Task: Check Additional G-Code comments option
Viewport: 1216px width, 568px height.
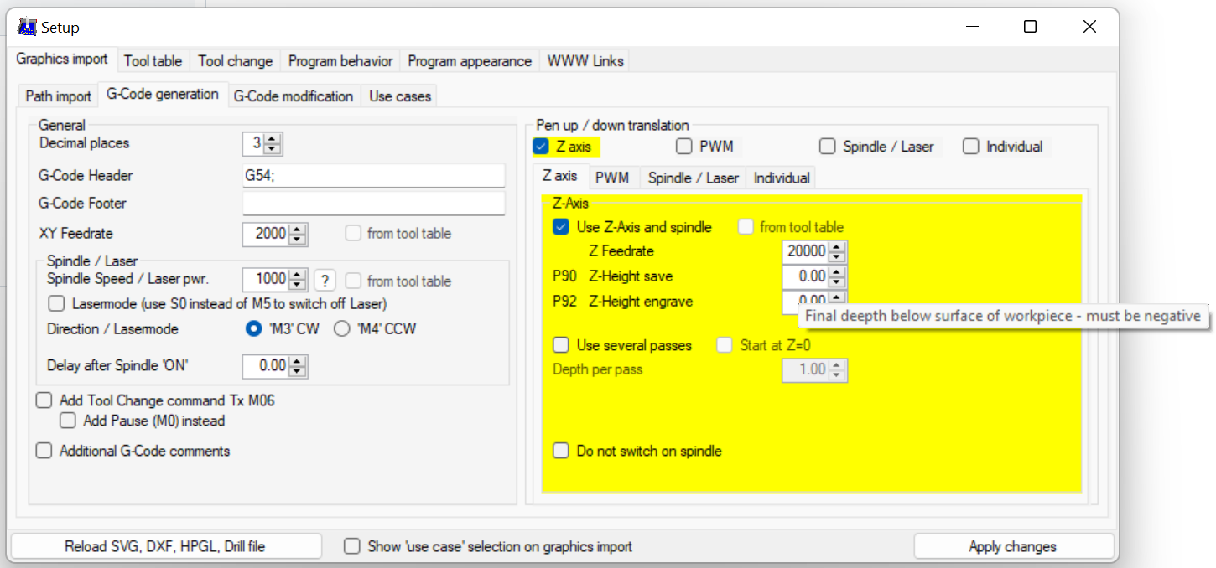Action: click(x=44, y=451)
